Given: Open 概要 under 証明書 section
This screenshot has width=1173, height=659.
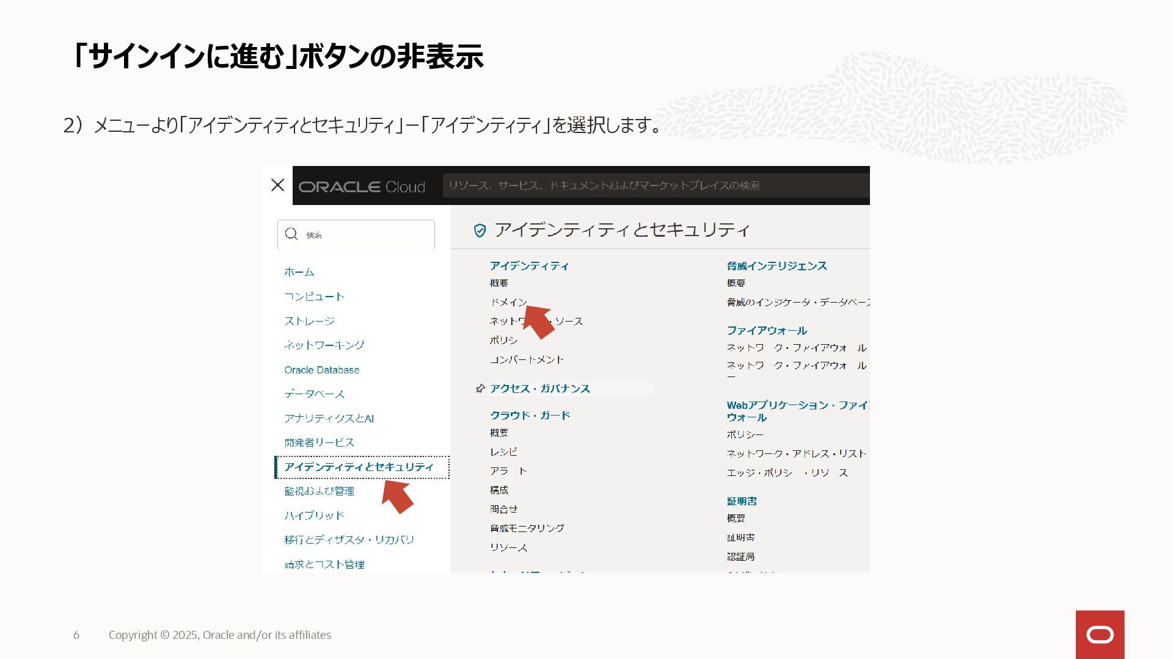Looking at the screenshot, I should click(x=736, y=518).
